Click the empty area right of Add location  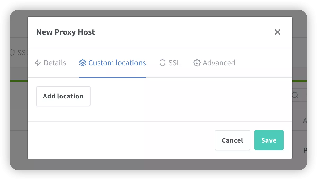click(x=186, y=96)
